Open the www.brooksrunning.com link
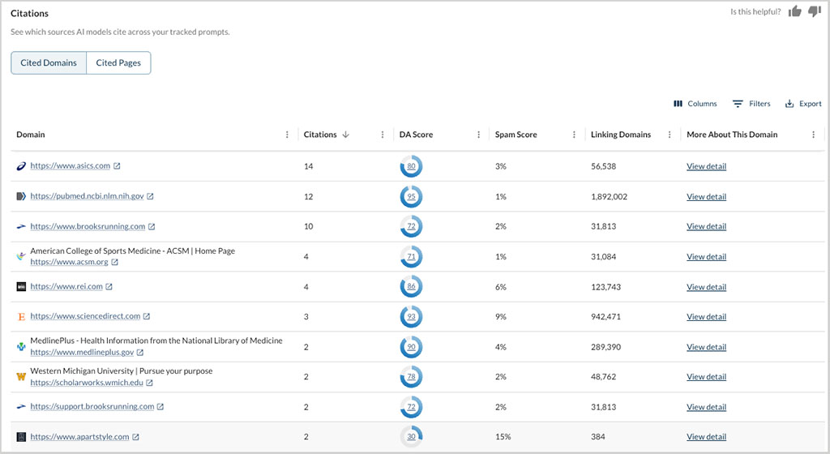 pyautogui.click(x=88, y=226)
